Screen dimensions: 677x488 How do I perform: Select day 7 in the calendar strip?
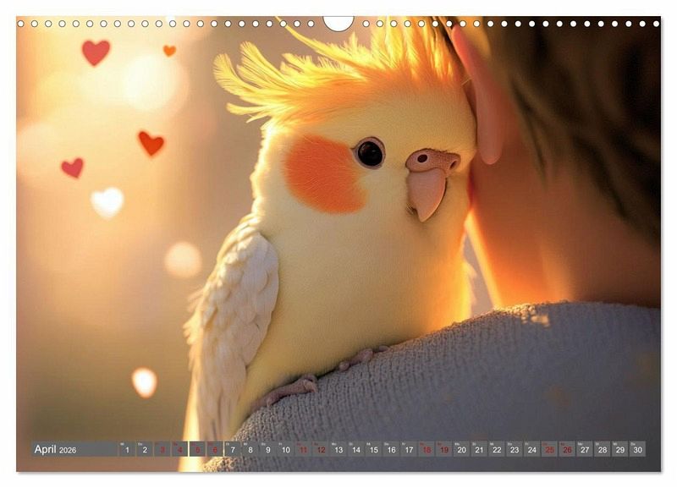coord(233,450)
